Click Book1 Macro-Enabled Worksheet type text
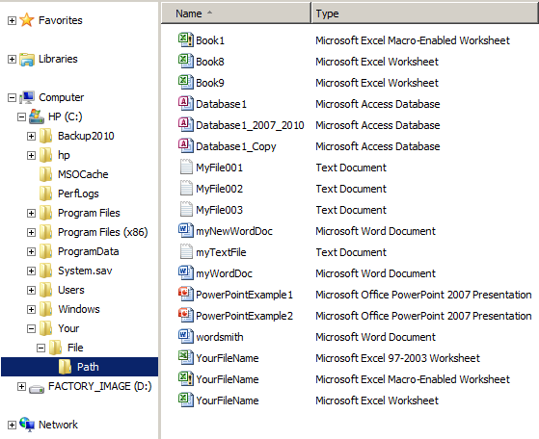The height and width of the screenshot is (439, 539). pos(413,40)
